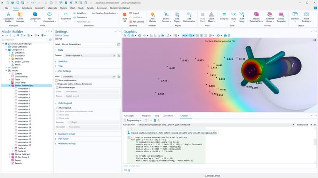The image size is (318, 178).
Task: Expand the Selection section
Action: point(63,61)
